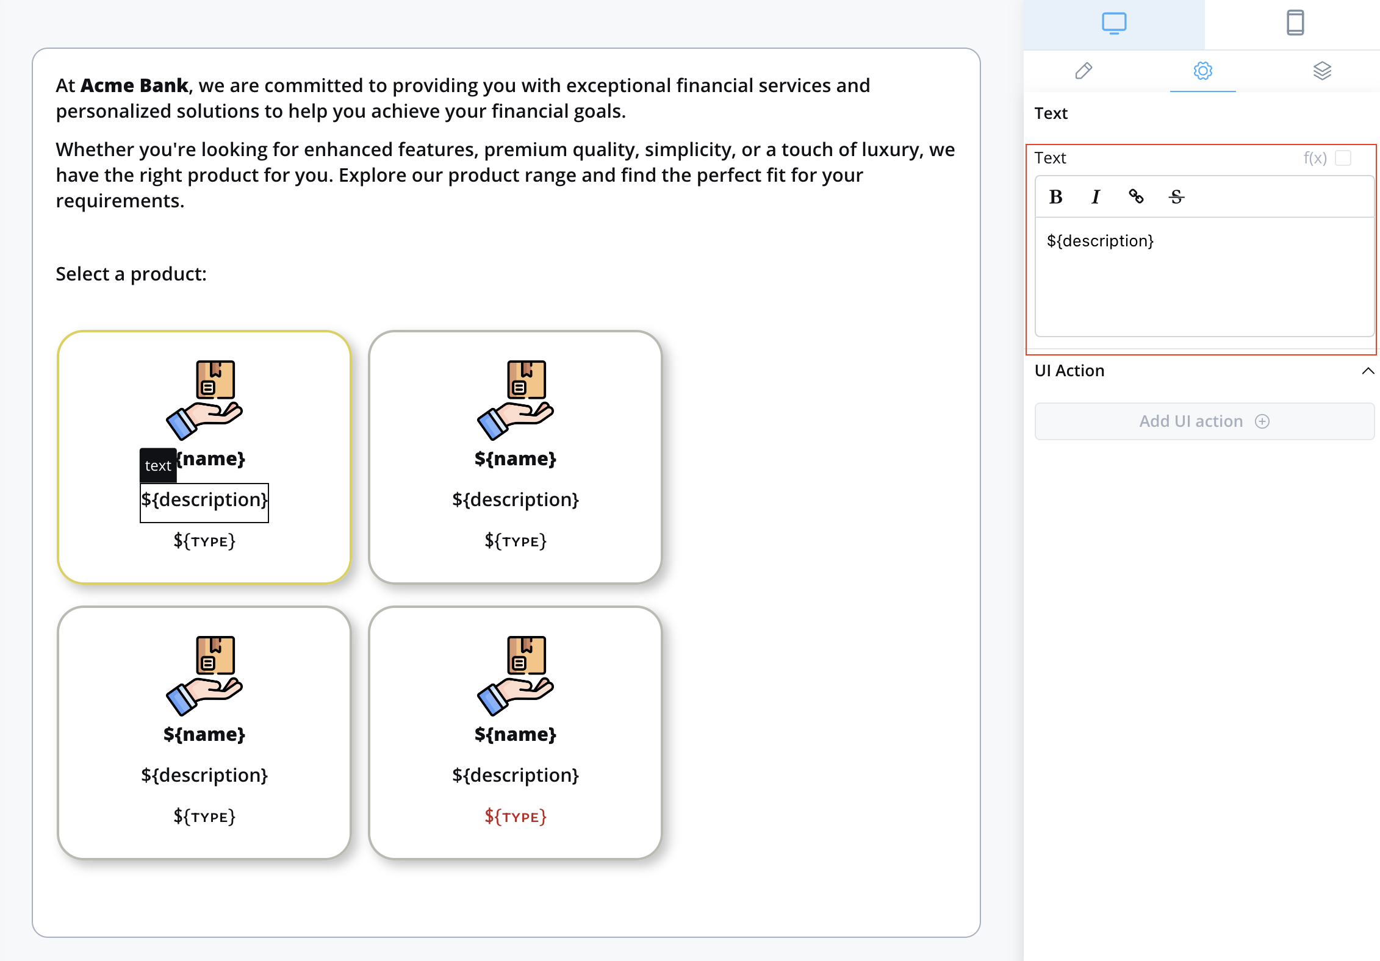Select the red ${TYPE} label
This screenshot has width=1380, height=961.
(516, 816)
